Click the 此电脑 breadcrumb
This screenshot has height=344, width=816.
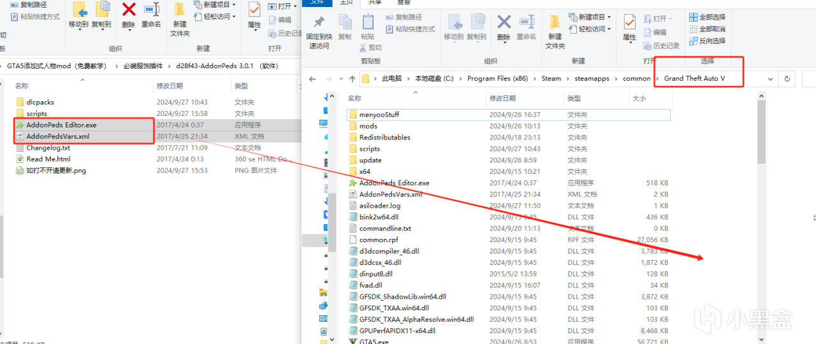(x=392, y=79)
